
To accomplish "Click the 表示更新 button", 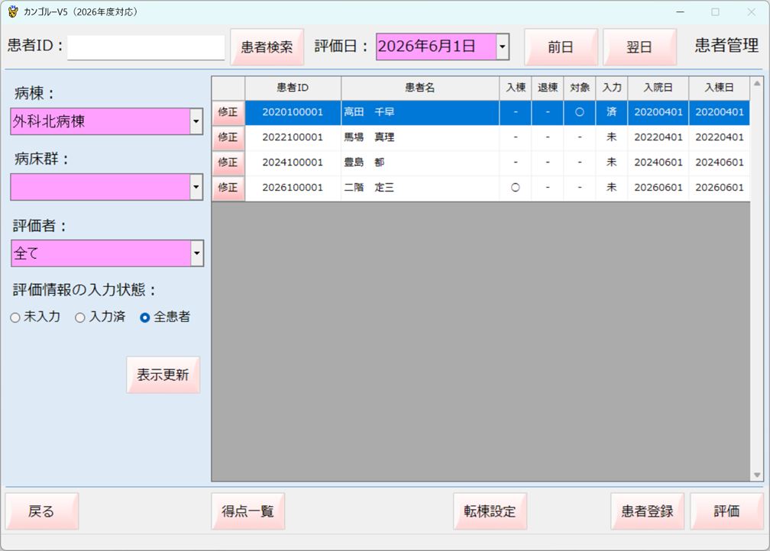I will click(x=163, y=375).
